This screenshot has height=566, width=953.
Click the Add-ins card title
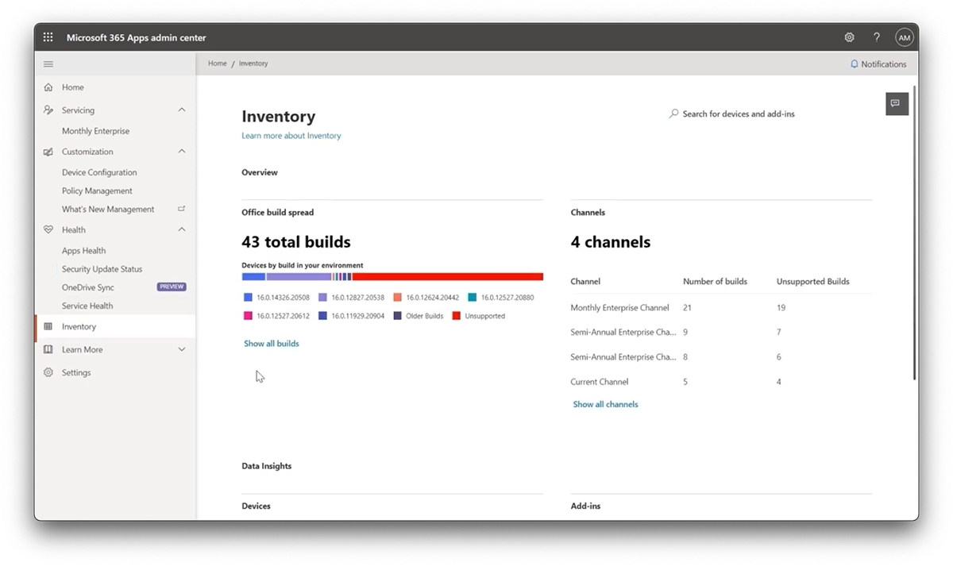[586, 506]
